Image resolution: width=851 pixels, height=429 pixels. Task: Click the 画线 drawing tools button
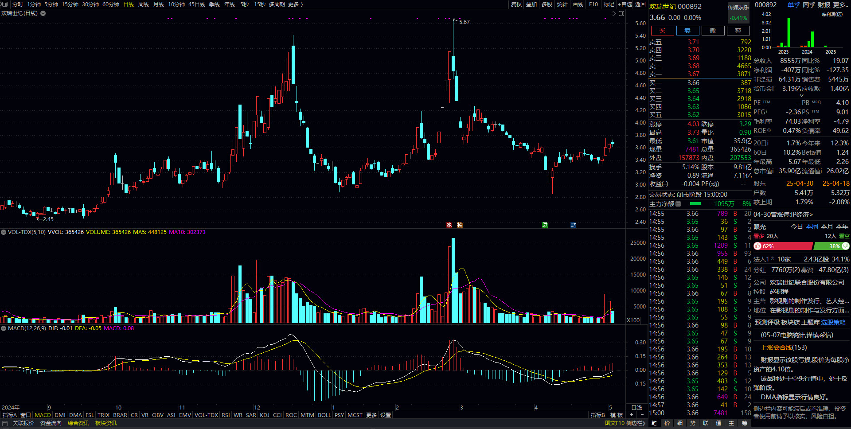(578, 4)
